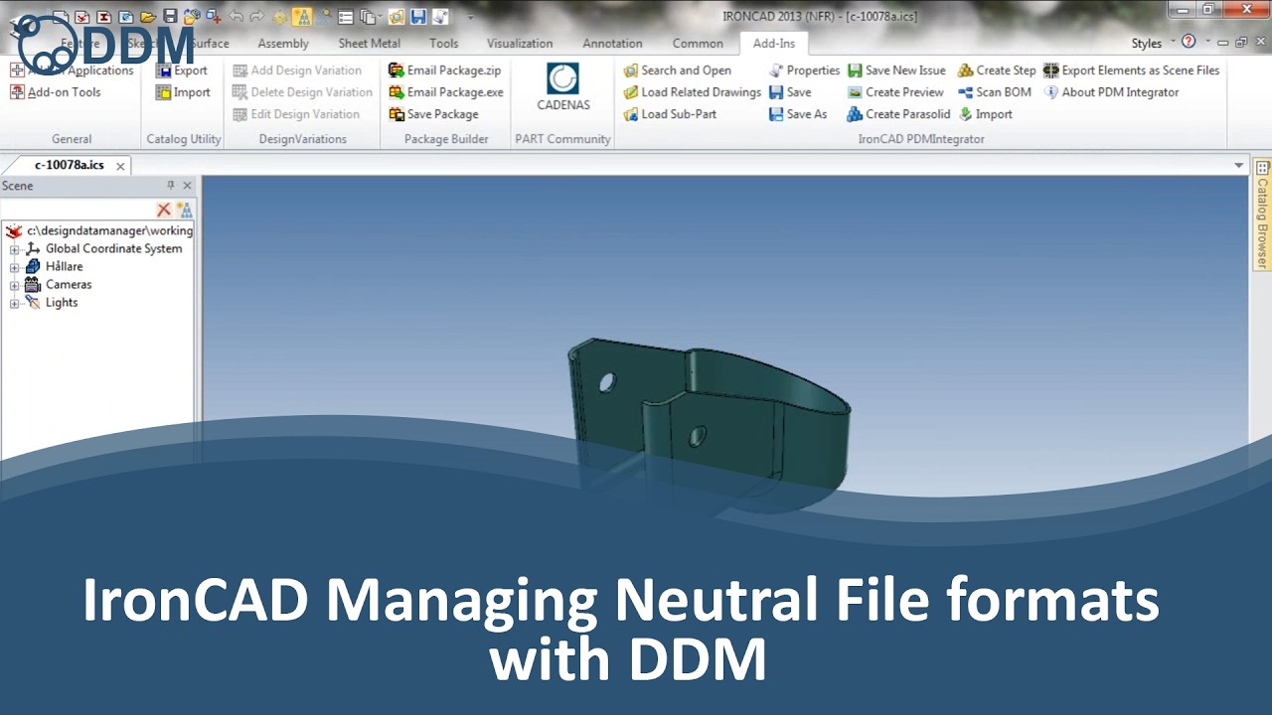This screenshot has width=1272, height=715.
Task: Expand Global Coordinate System node
Action: click(x=15, y=249)
